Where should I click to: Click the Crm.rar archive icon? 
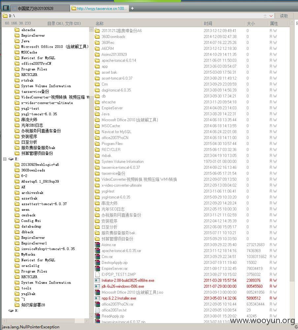(x=97, y=257)
